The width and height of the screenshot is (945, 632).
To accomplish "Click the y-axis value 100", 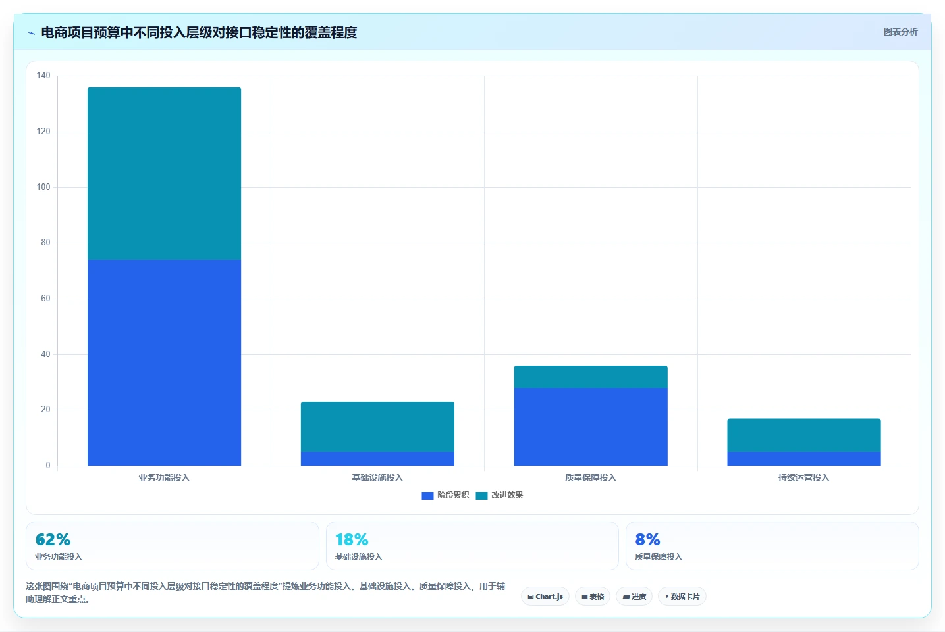I will pos(43,187).
